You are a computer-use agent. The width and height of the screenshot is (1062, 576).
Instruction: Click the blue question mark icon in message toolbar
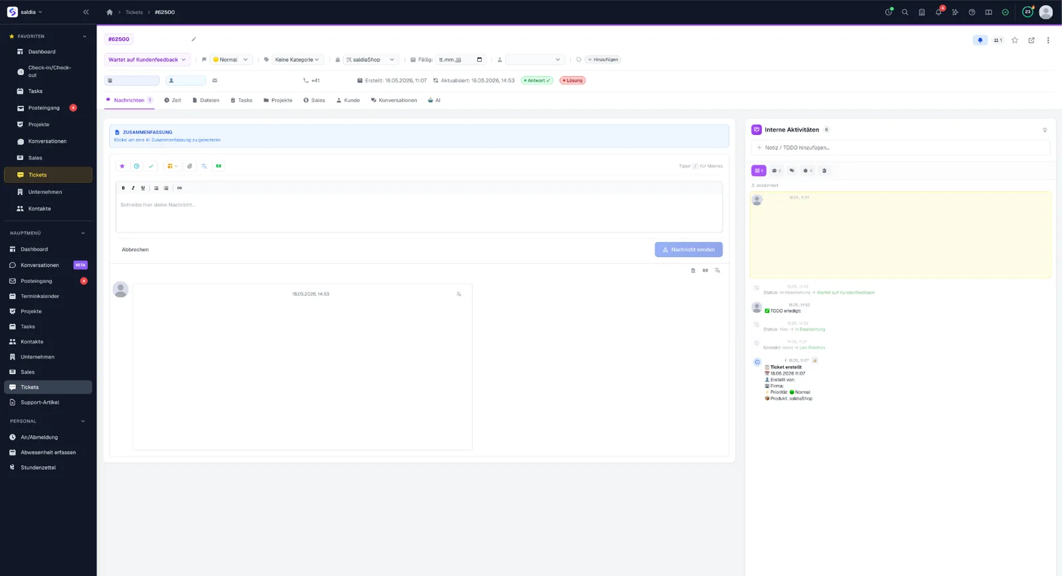[137, 166]
